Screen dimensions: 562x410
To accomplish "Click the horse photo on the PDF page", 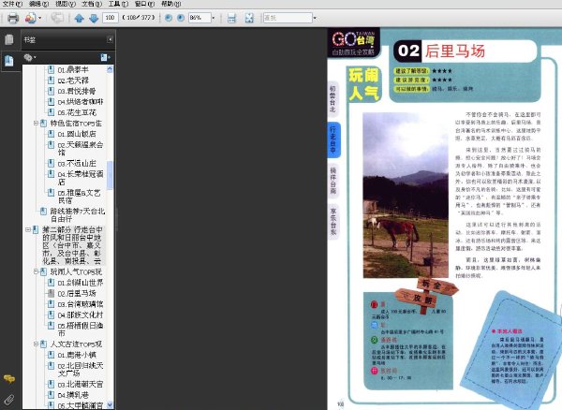I will (x=406, y=195).
